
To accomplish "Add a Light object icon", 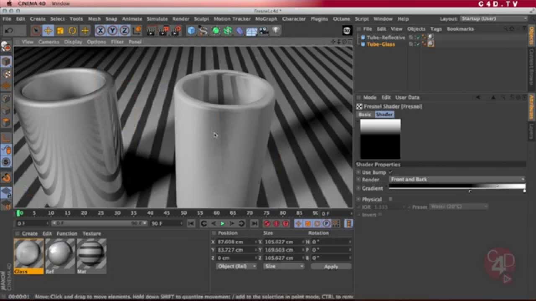I will [x=276, y=31].
